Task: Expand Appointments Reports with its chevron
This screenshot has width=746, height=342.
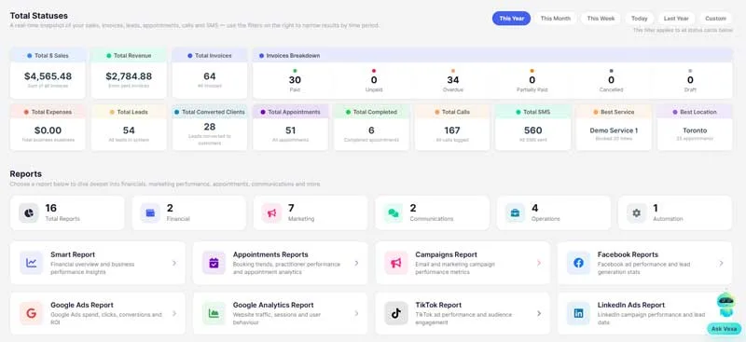Action: pyautogui.click(x=356, y=263)
